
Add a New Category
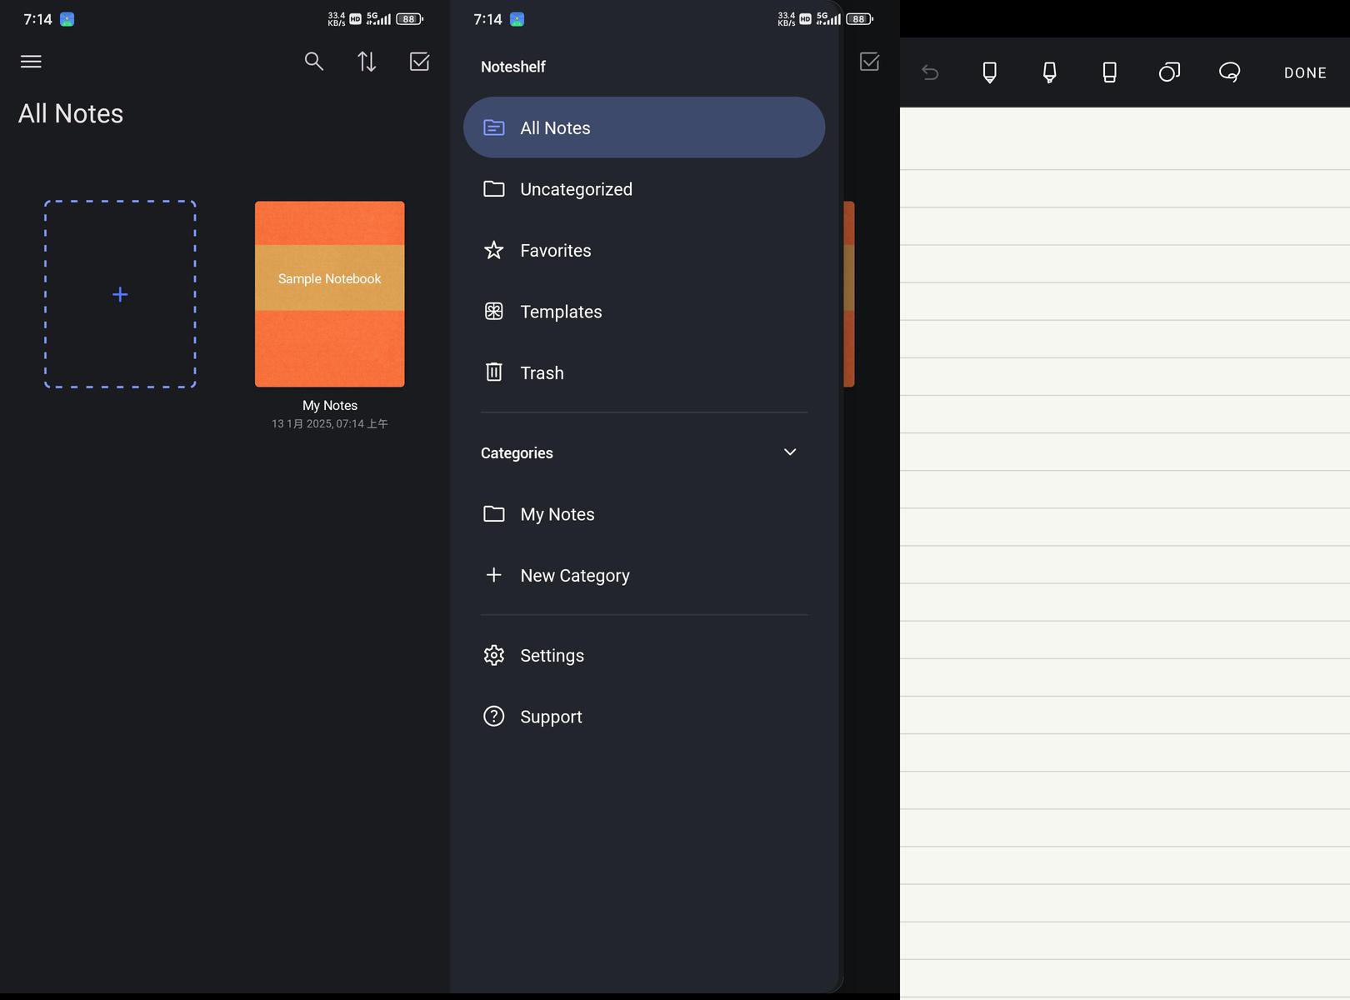click(x=644, y=575)
